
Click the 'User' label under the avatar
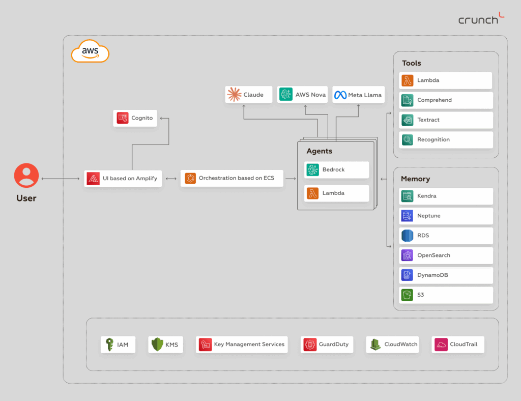(x=26, y=198)
